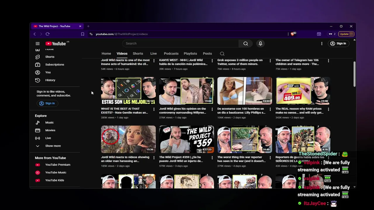The width and height of the screenshot is (374, 210).
Task: Open options for Telegram owner video
Action: point(328,61)
